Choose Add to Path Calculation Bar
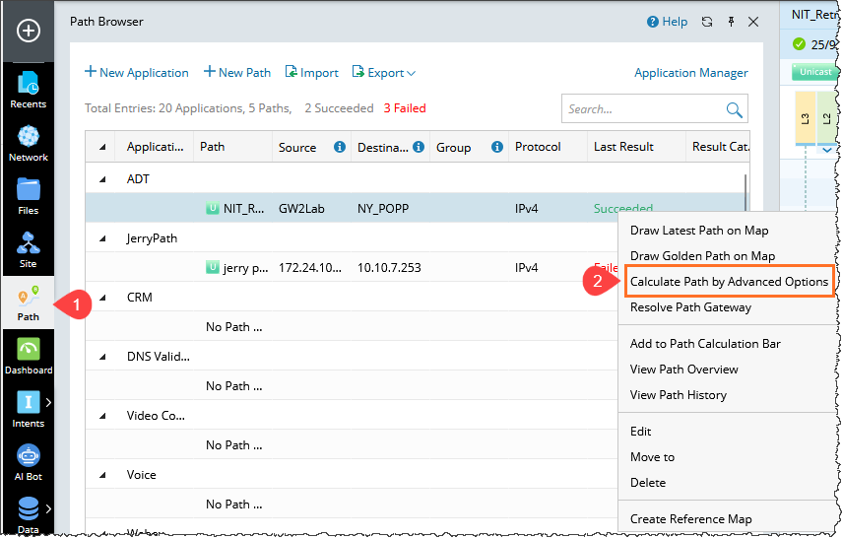The width and height of the screenshot is (842, 539). point(705,344)
